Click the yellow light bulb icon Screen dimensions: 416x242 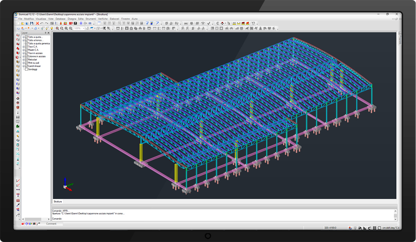(x=52, y=28)
